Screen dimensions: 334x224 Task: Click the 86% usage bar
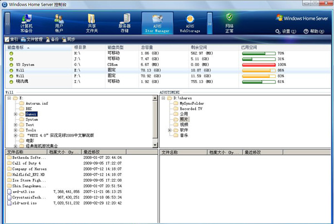(259, 70)
